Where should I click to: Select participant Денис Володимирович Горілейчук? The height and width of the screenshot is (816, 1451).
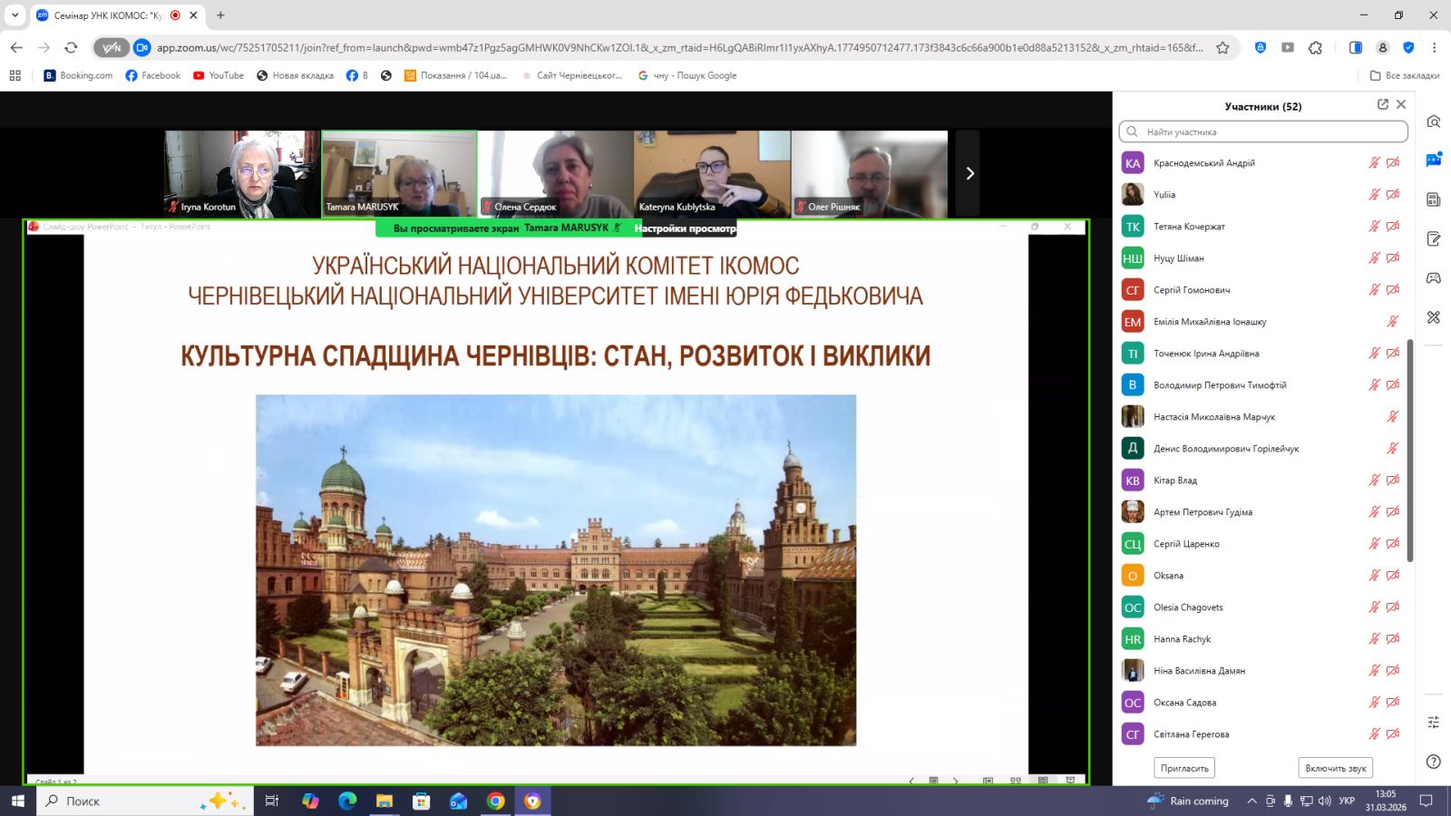pyautogui.click(x=1261, y=449)
